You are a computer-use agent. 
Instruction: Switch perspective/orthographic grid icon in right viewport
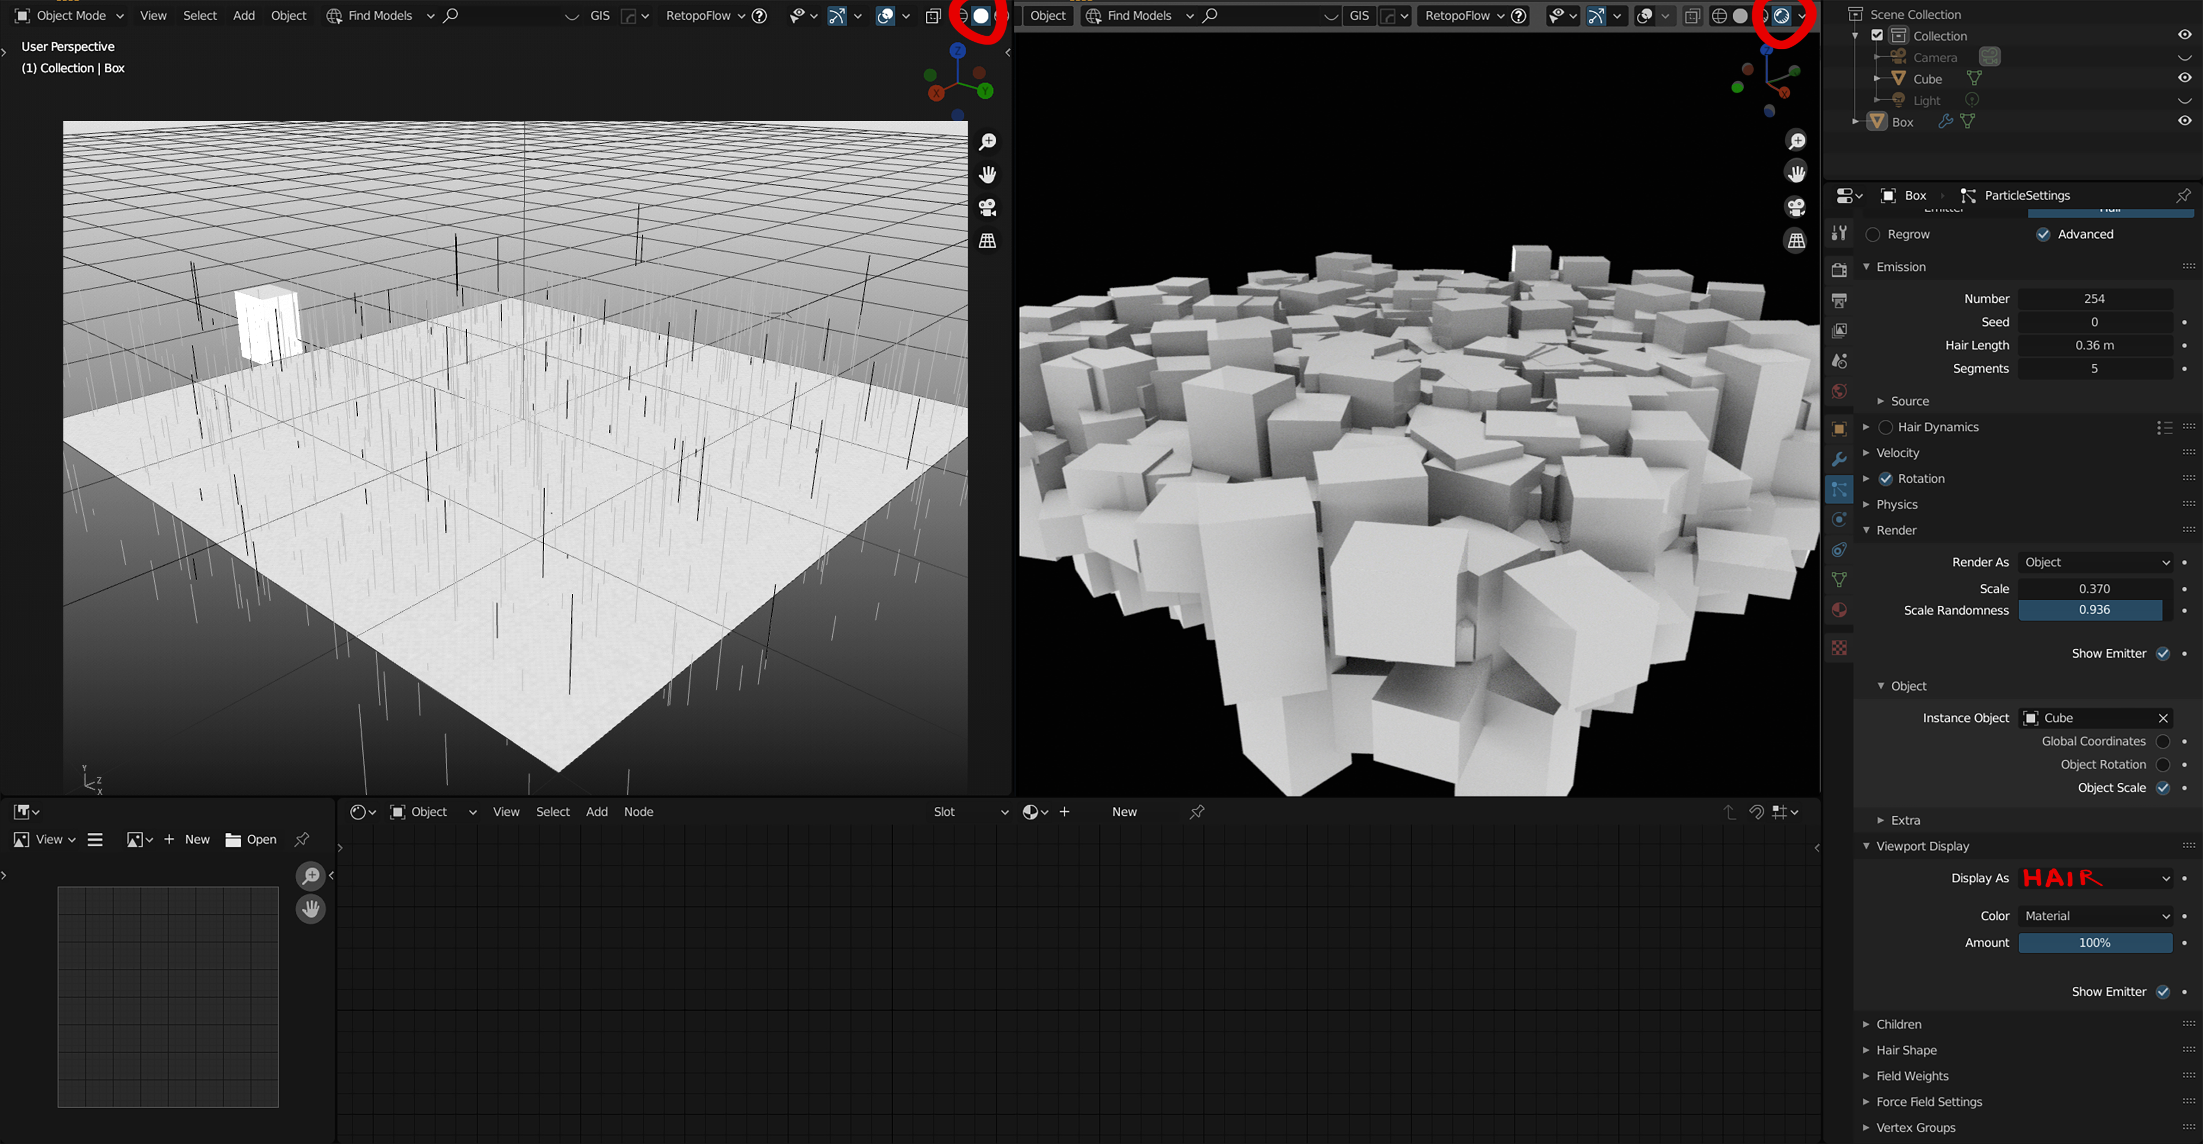(x=1796, y=241)
